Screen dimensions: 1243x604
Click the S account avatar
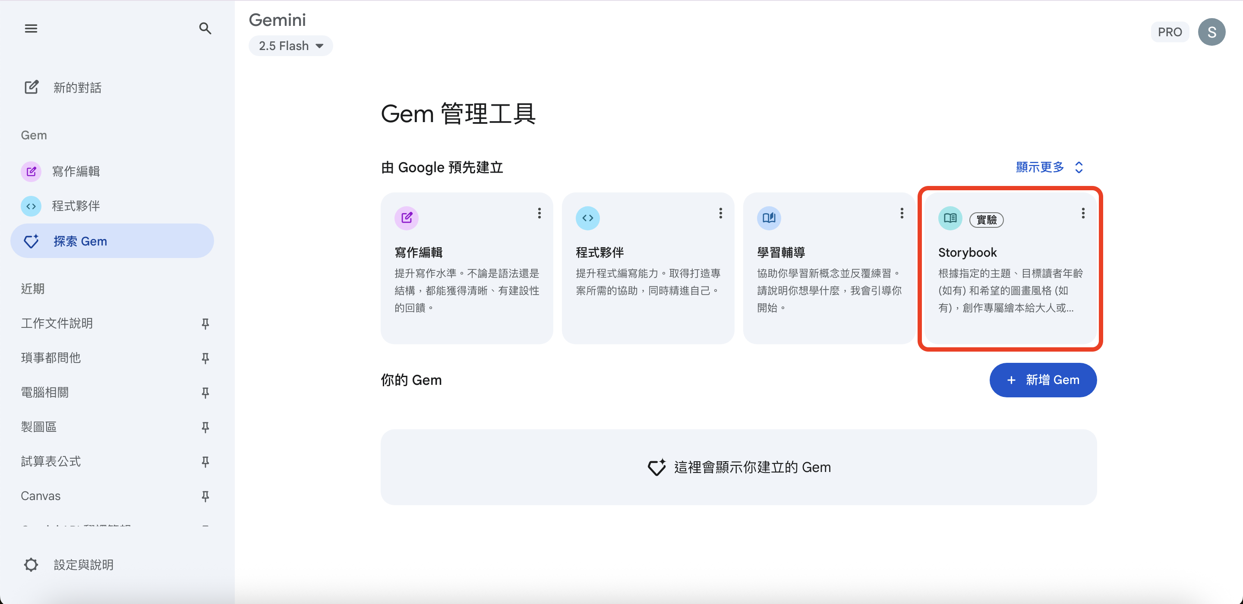(1211, 32)
